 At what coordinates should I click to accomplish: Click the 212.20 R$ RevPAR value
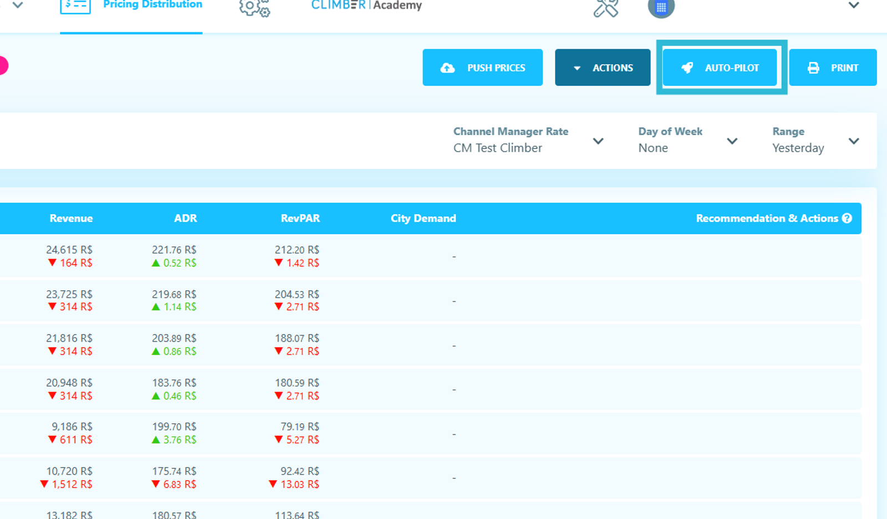(297, 250)
